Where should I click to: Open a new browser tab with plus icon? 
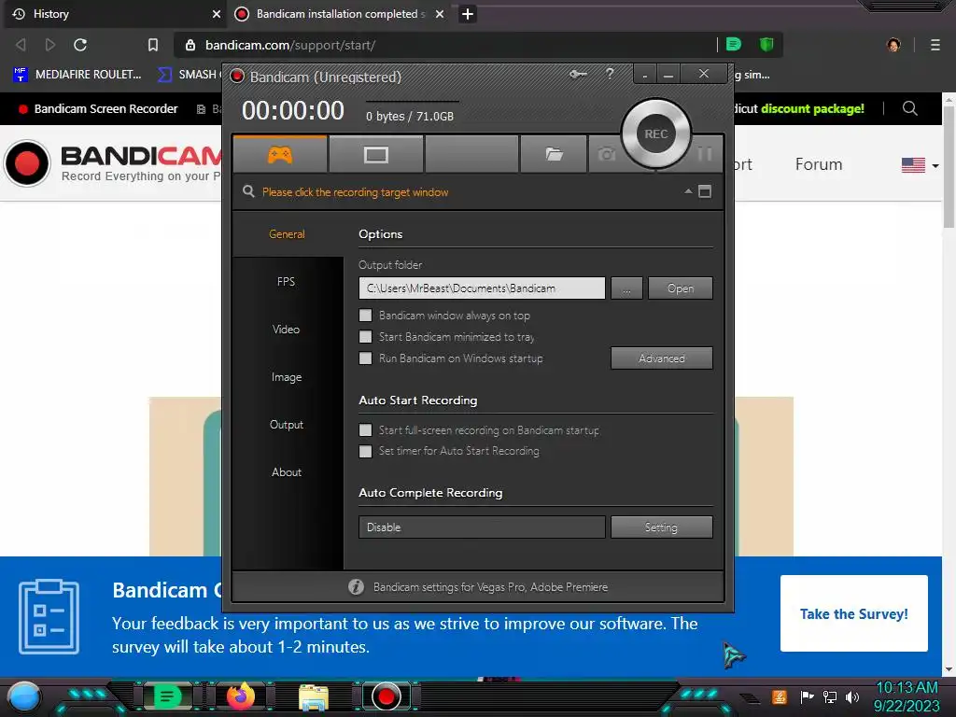[468, 14]
